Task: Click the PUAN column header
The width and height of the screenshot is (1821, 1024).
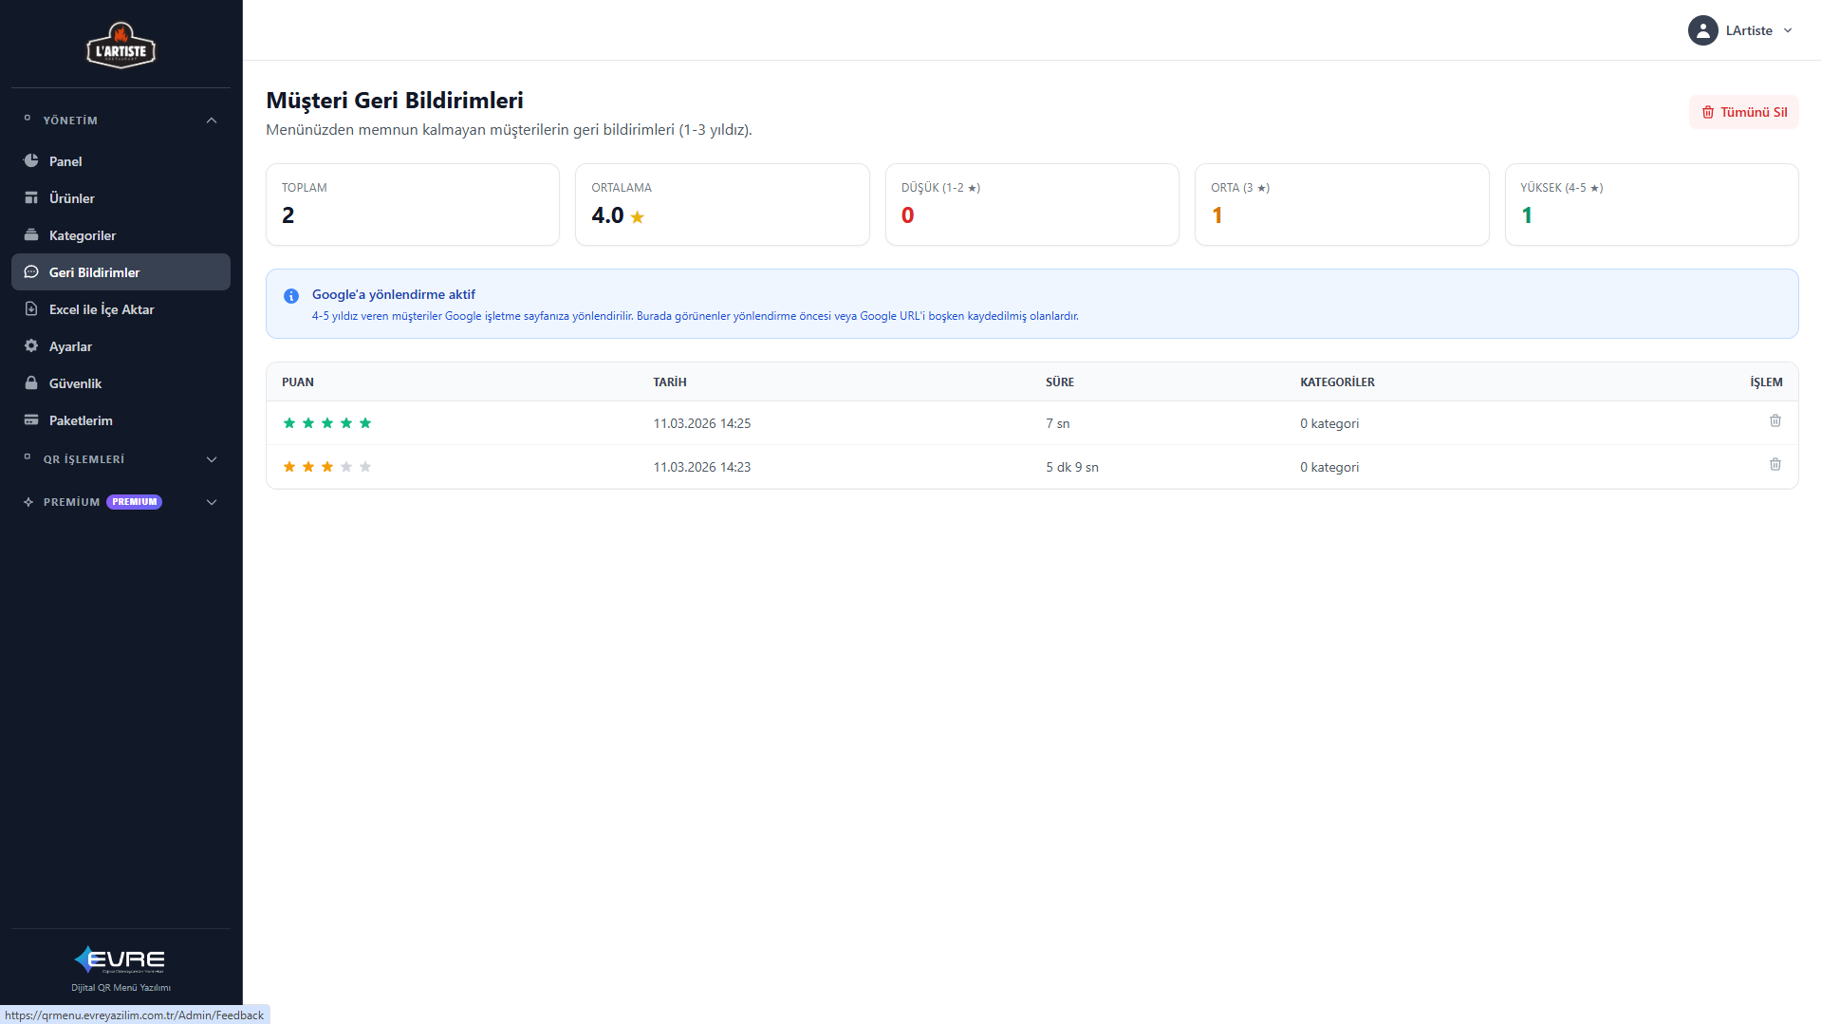Action: pos(298,382)
